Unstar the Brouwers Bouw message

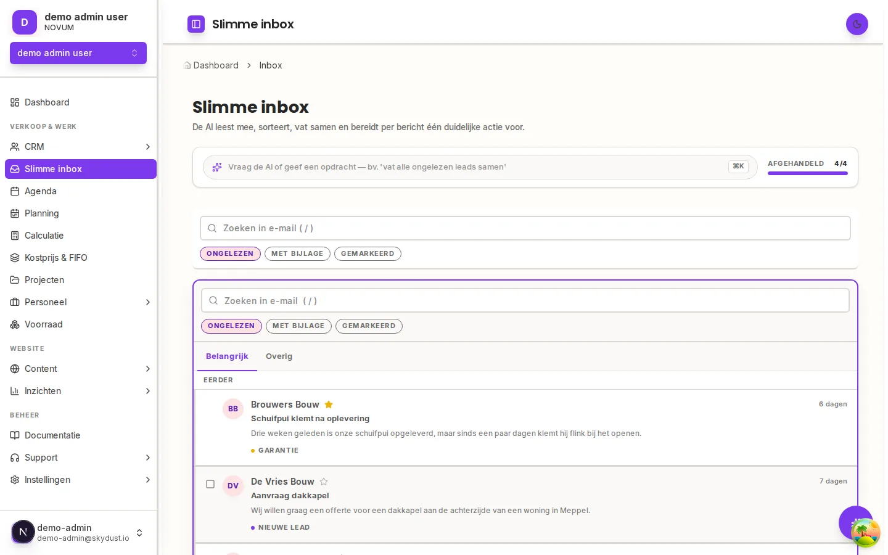point(329,405)
